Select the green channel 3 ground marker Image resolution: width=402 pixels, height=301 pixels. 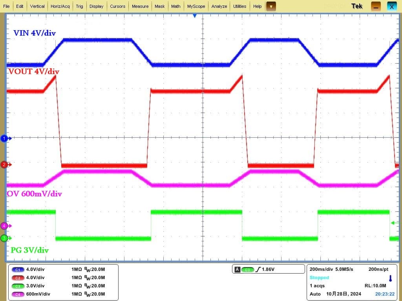5,238
